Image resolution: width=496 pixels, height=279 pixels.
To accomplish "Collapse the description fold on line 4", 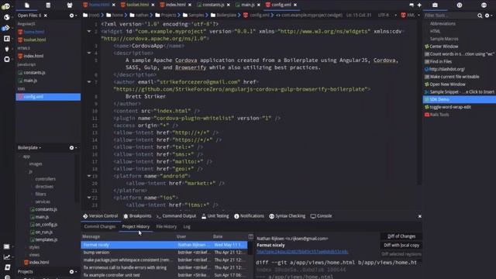I will coord(89,53).
